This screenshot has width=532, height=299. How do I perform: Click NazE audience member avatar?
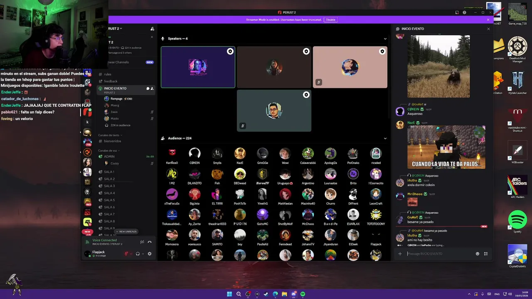click(x=240, y=153)
